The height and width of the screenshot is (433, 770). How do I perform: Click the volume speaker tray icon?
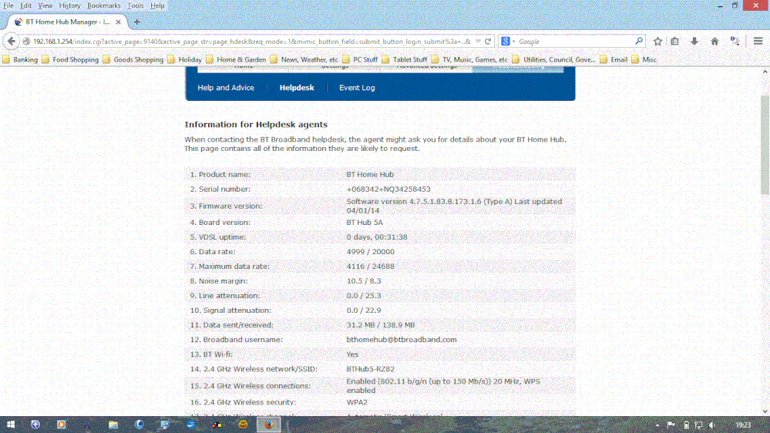click(712, 425)
